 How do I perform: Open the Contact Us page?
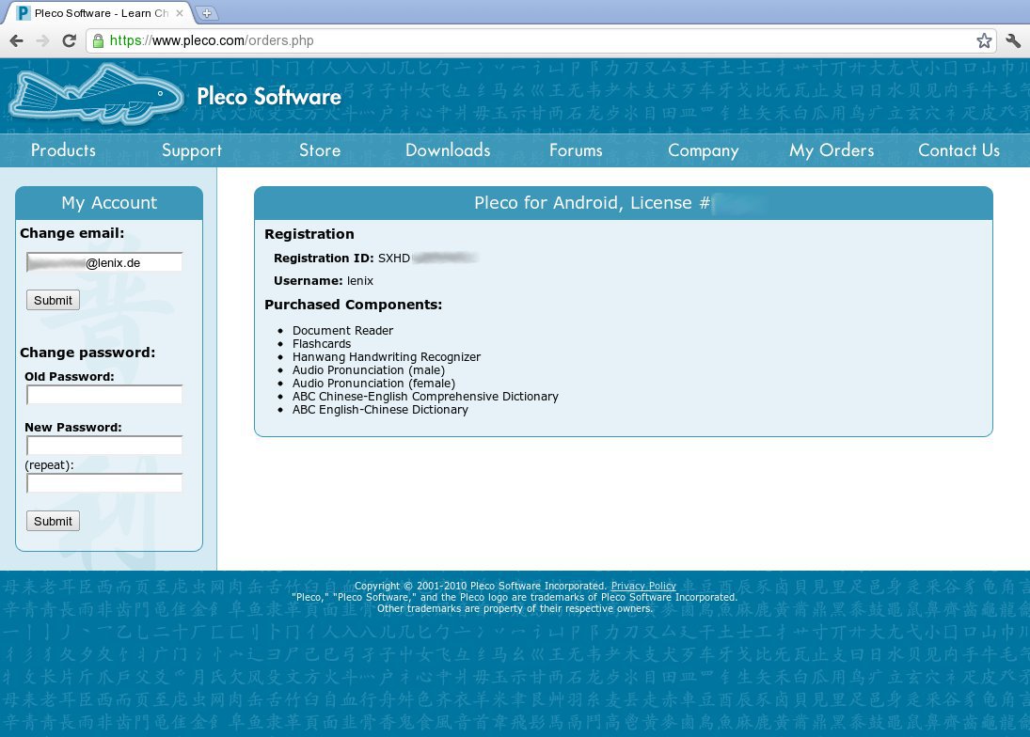click(959, 150)
